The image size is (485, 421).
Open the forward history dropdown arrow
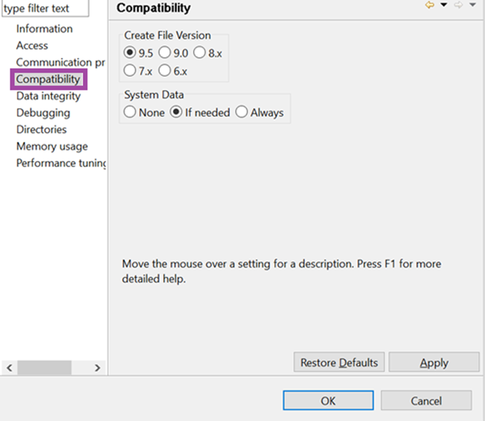473,5
